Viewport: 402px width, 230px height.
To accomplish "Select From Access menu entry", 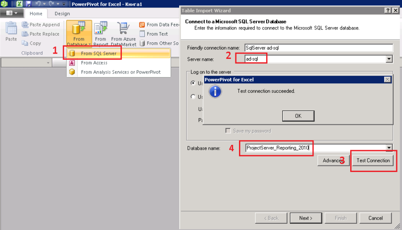I will pos(118,63).
